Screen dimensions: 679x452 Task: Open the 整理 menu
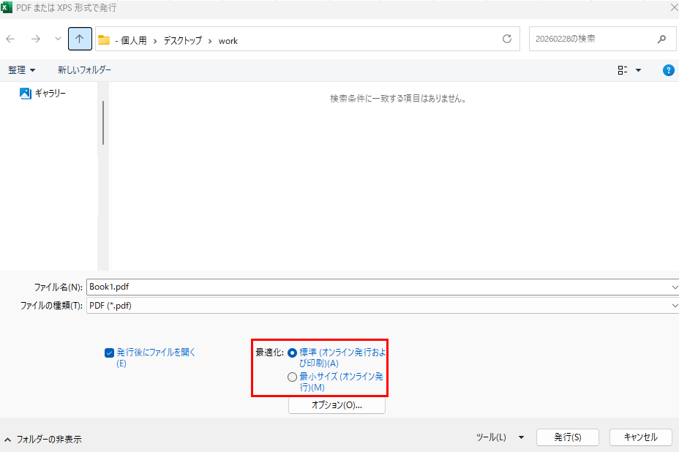pyautogui.click(x=22, y=70)
